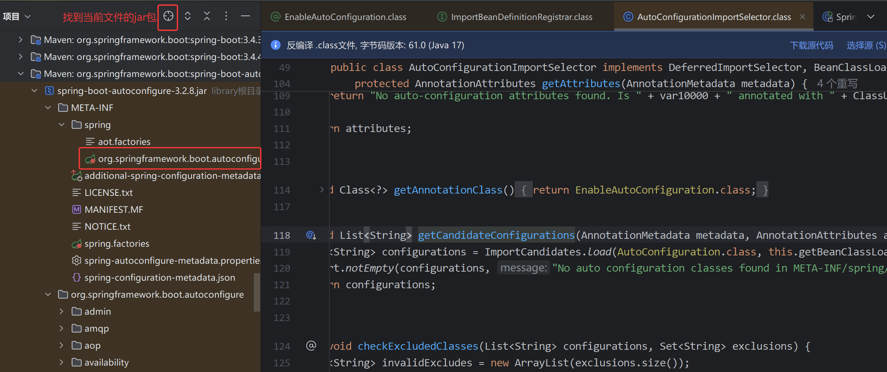887x372 pixels.
Task: Open the 项目 view dropdown
Action: [17, 17]
